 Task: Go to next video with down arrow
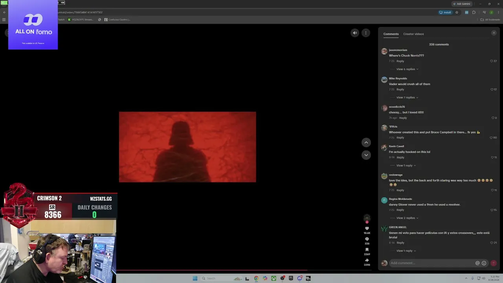pos(366,155)
